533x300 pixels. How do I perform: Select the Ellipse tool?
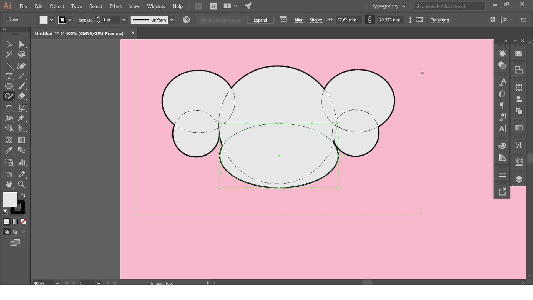point(9,86)
